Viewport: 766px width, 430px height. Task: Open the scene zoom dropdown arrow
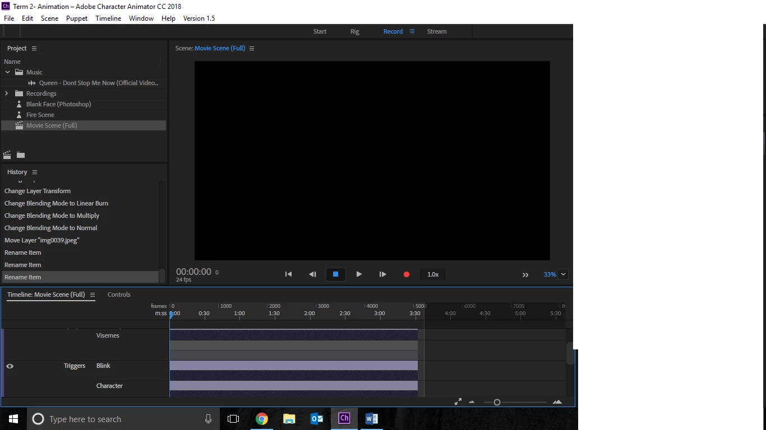coord(563,274)
